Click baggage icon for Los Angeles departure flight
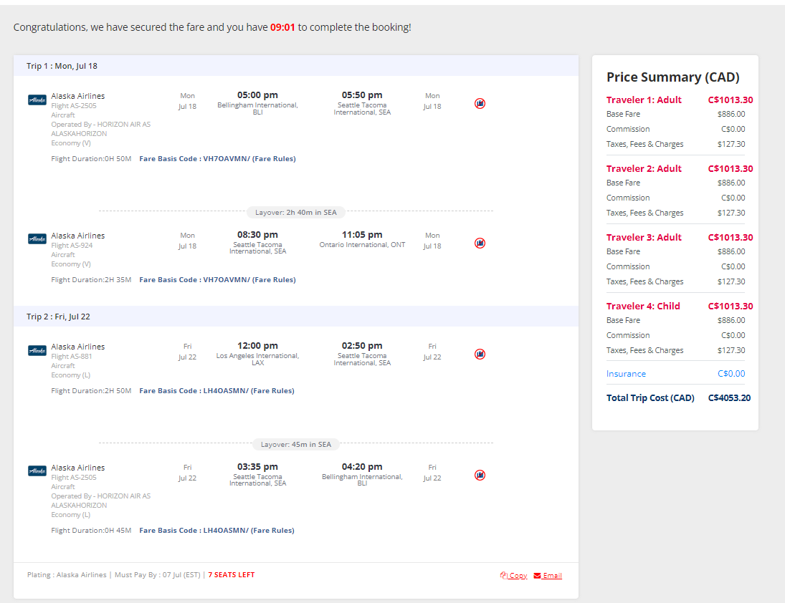Image resolution: width=785 pixels, height=603 pixels. point(480,354)
